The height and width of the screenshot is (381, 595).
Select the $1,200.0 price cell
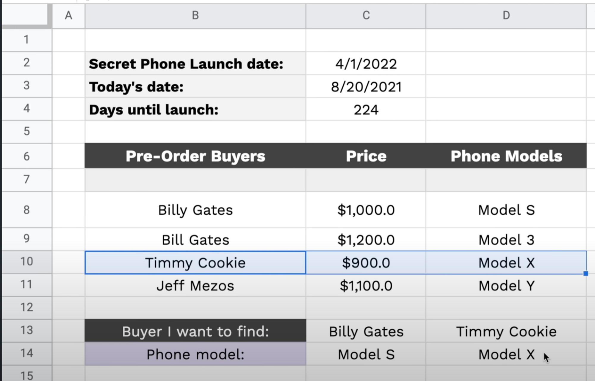[x=365, y=239]
